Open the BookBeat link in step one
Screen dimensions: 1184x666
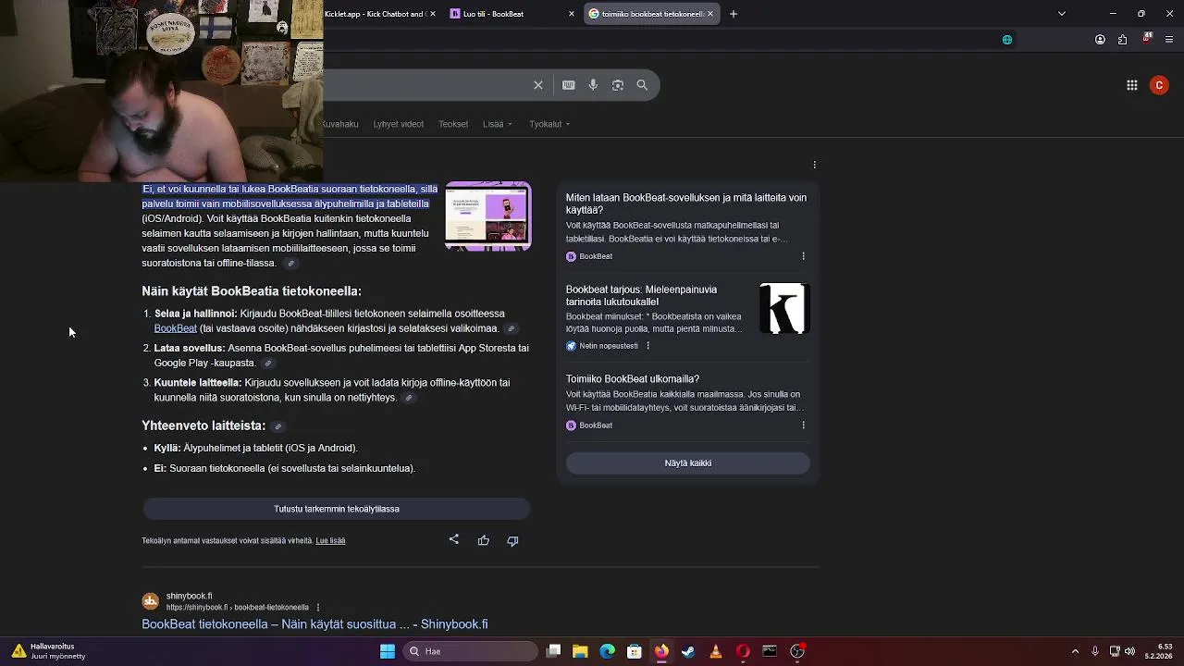(x=175, y=328)
